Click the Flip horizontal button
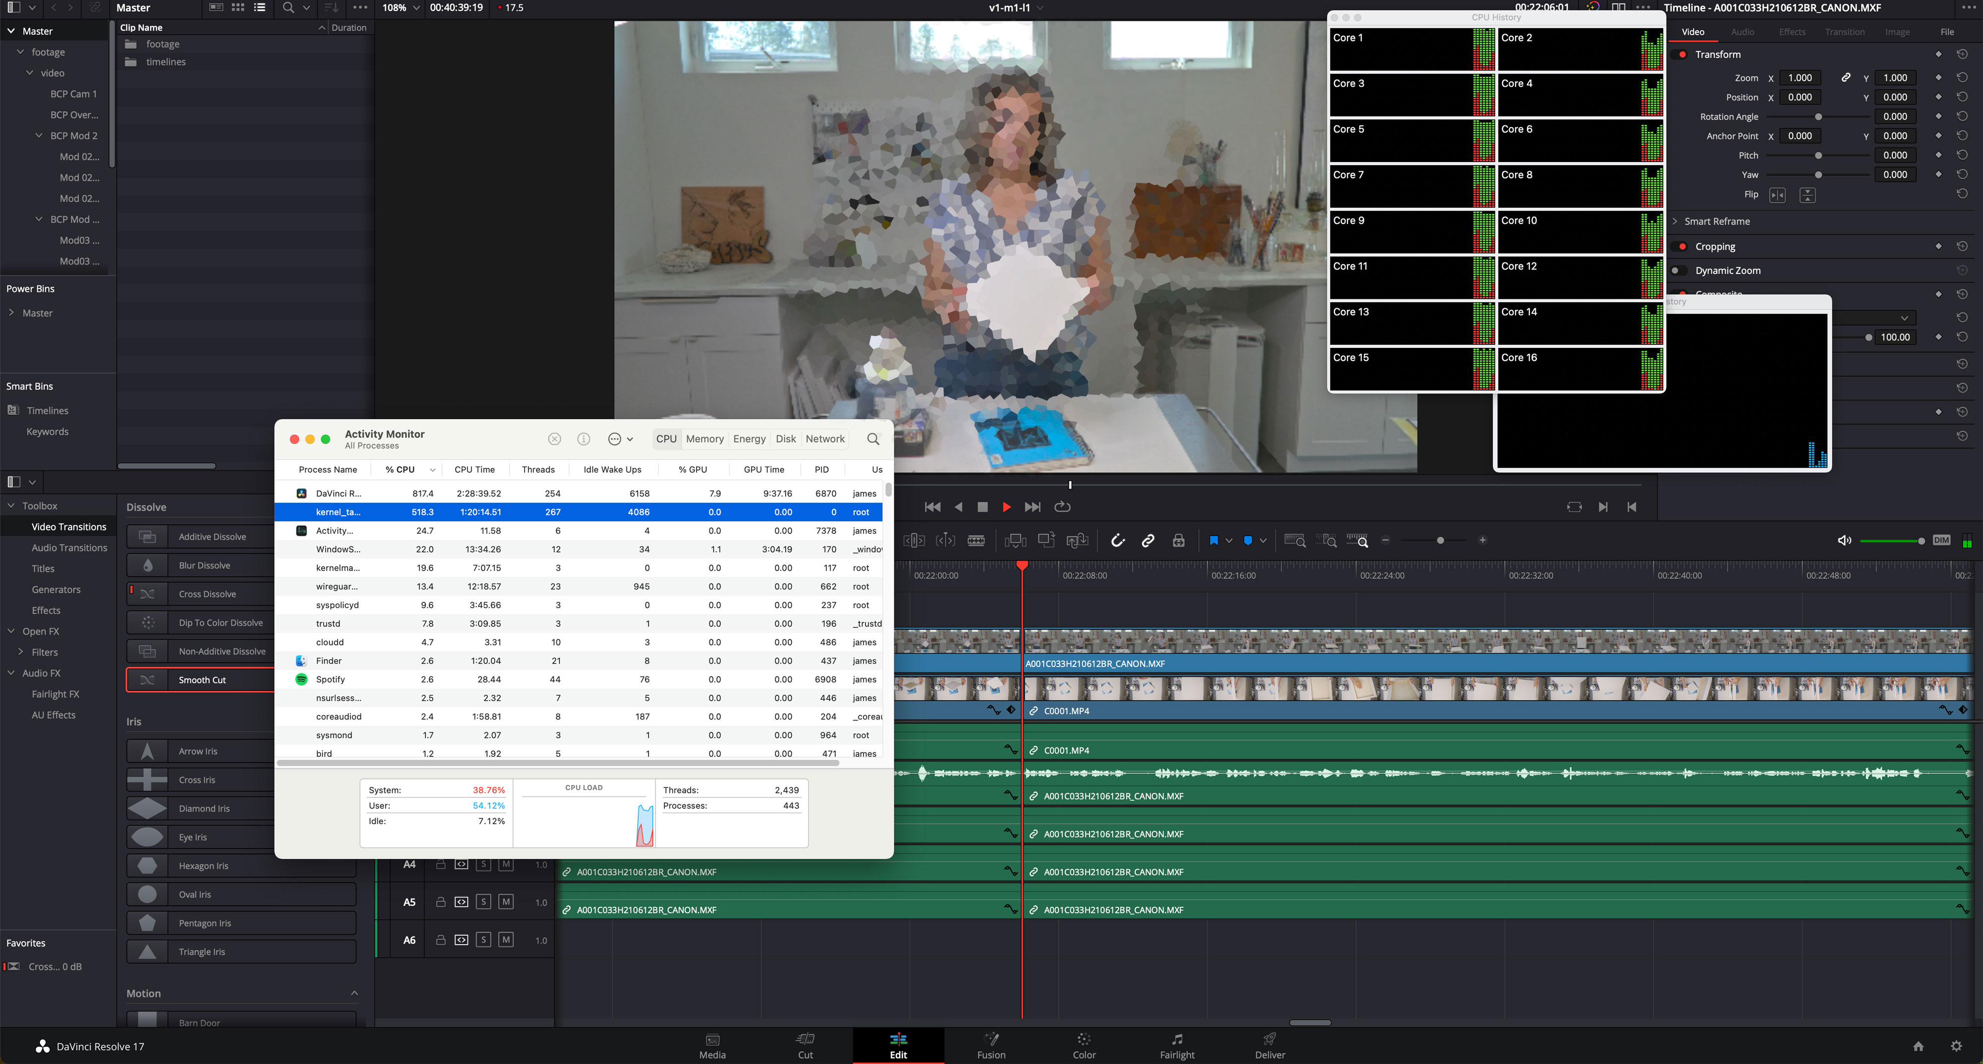1983x1064 pixels. pos(1777,195)
